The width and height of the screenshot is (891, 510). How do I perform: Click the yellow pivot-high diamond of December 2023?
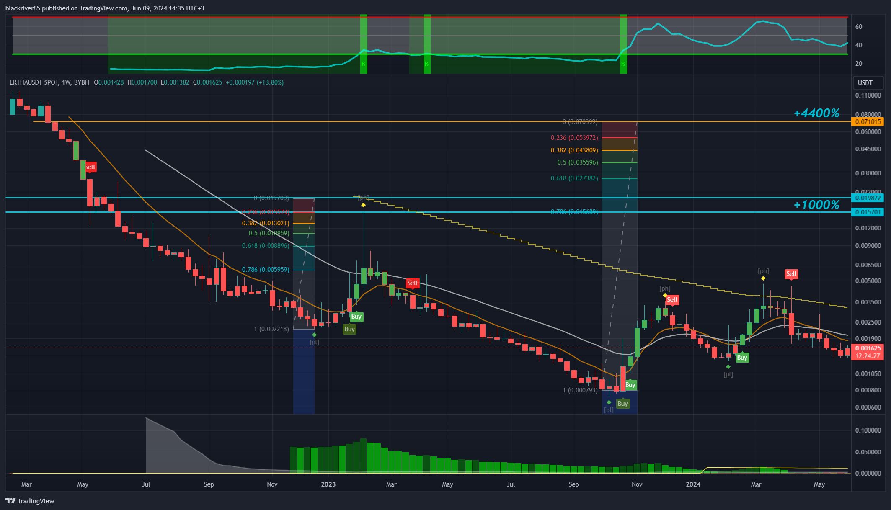[665, 296]
